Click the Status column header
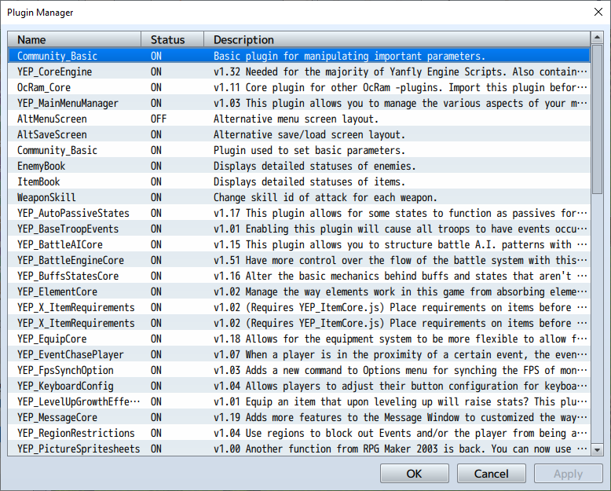Screen dimensions: 611x491 [x=172, y=40]
